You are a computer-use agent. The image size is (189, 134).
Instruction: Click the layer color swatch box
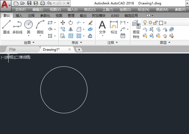tap(161, 23)
